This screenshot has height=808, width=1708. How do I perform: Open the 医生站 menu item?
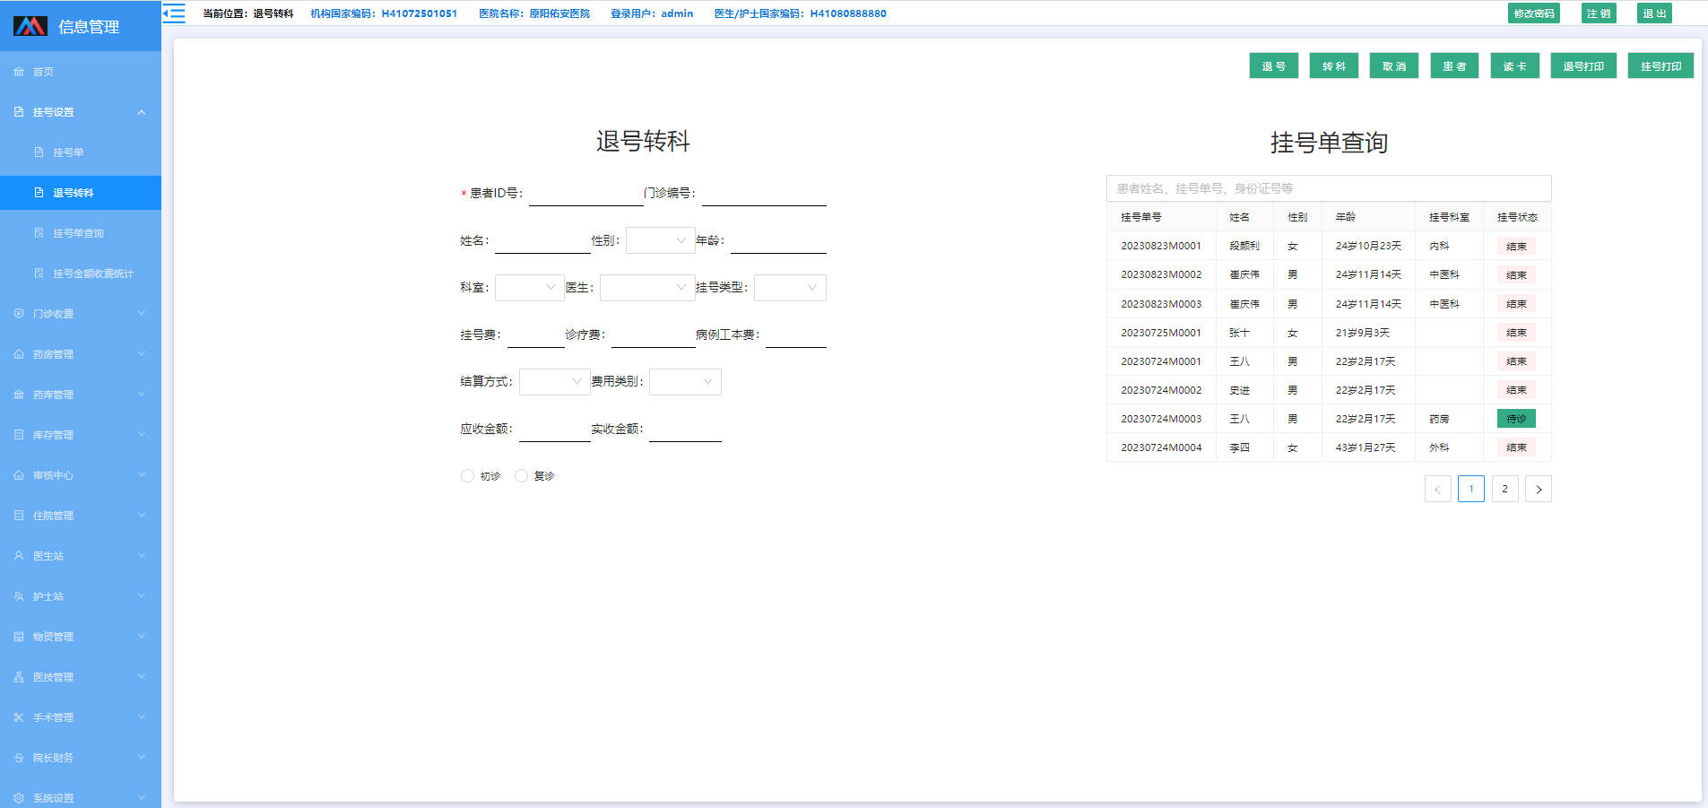[81, 556]
